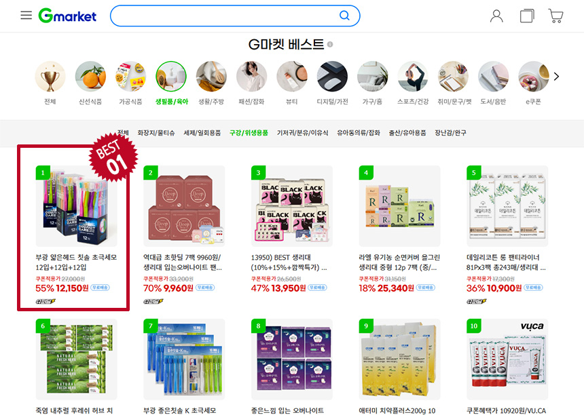
Task: Open rank 10 VUCA toothpaste thumbnail
Action: tap(507, 359)
